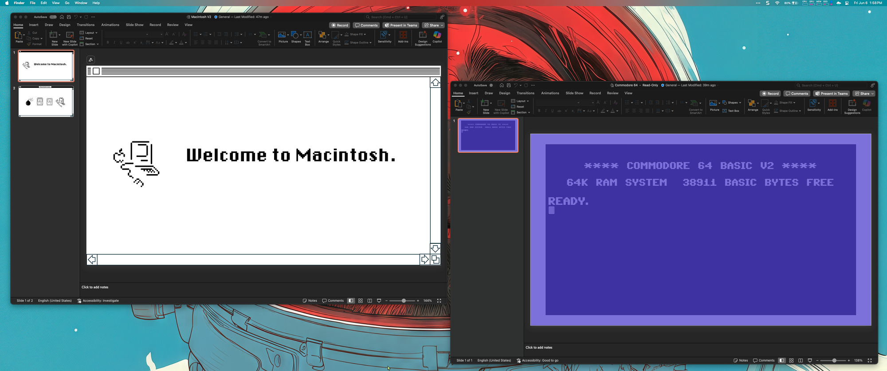Toggle Notes pane in Commodore 64 status bar

741,360
